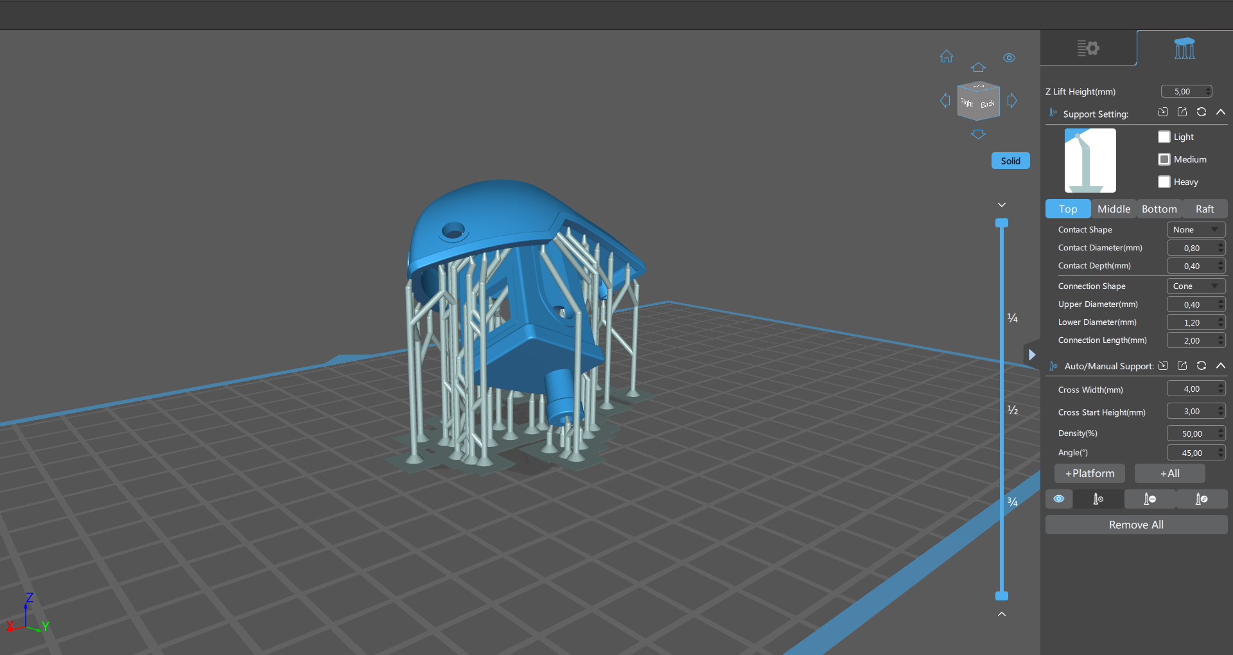Collapse the Auto/Manual Support section

coord(1221,365)
